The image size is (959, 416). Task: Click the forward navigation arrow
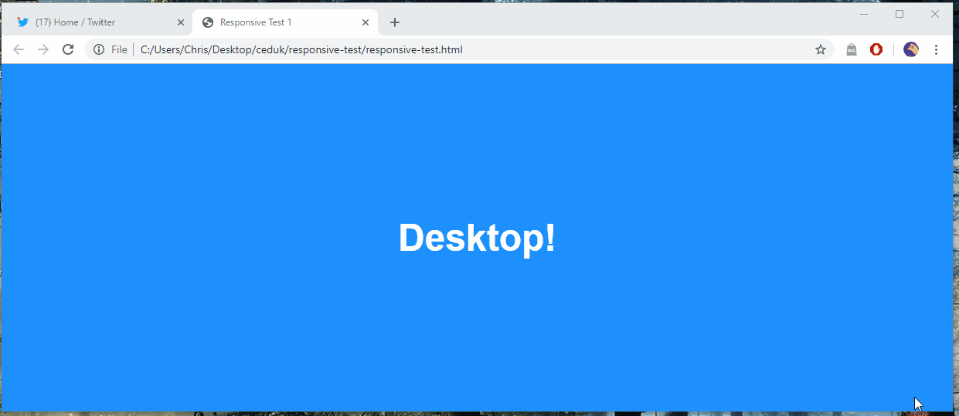[43, 49]
